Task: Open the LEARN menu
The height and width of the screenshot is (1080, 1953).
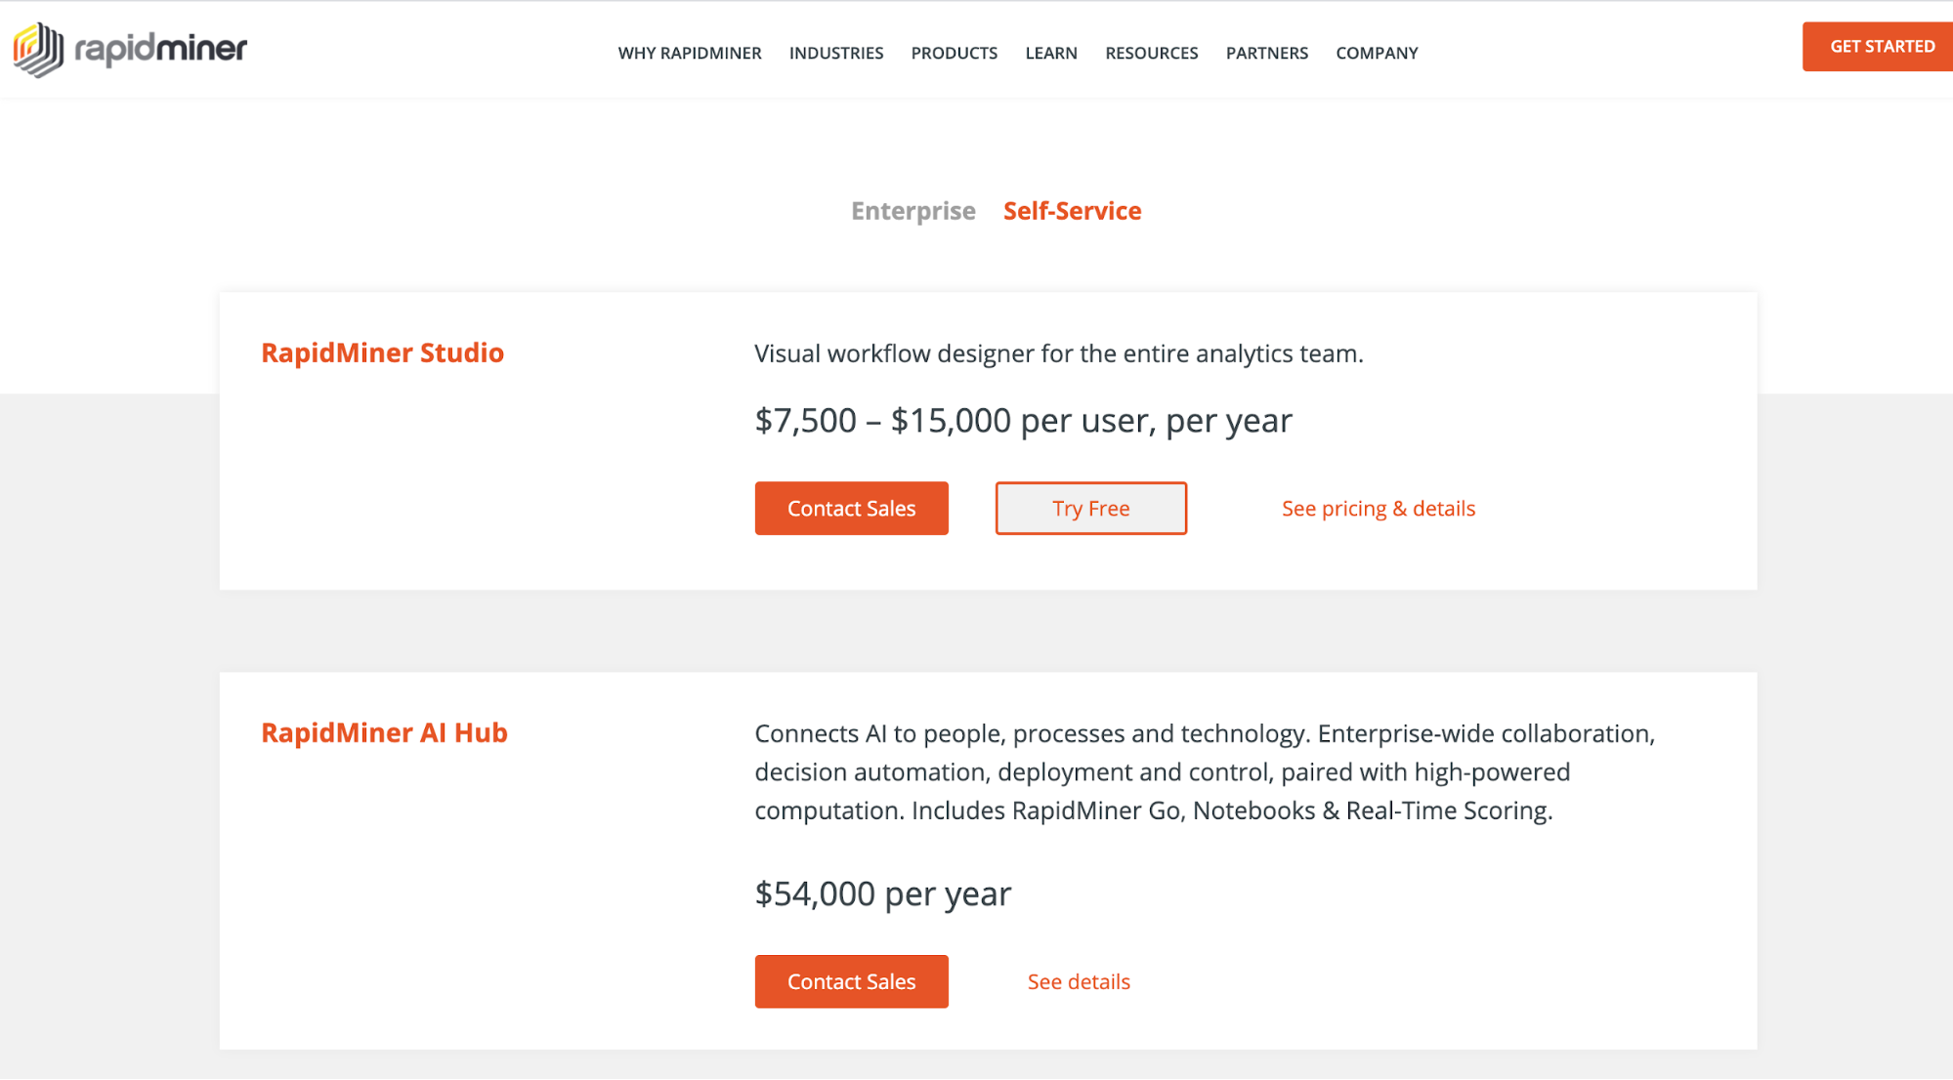Action: click(x=1050, y=53)
